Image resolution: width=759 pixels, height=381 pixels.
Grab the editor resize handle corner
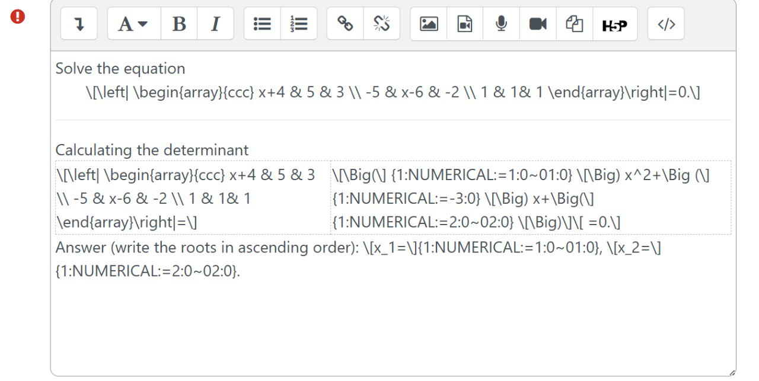(732, 372)
